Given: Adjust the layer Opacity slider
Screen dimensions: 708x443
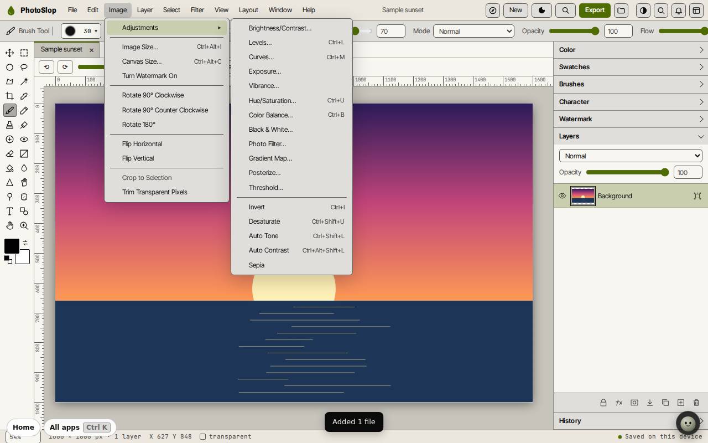Looking at the screenshot, I should pos(628,172).
